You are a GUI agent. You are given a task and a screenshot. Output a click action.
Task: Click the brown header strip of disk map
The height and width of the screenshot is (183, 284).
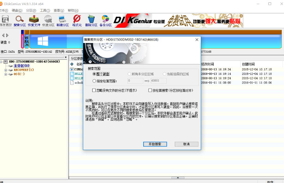[155, 32]
